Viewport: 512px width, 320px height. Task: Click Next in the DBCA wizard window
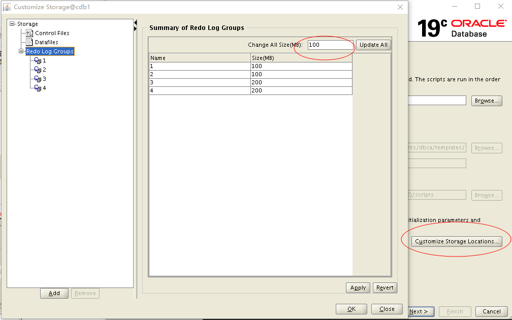click(x=421, y=311)
